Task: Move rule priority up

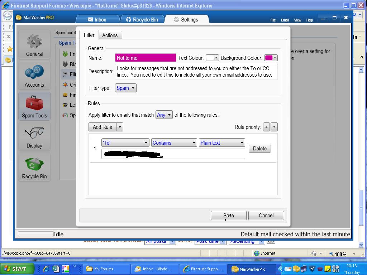Action: [x=266, y=127]
